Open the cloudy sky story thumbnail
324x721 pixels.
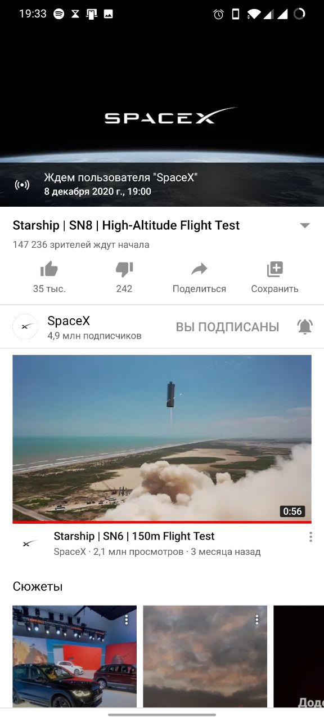tap(205, 656)
